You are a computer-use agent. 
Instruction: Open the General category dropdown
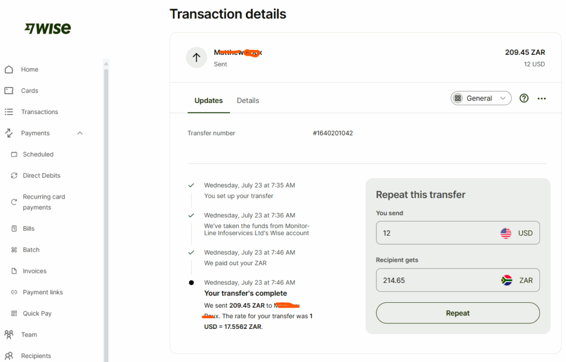(x=481, y=99)
